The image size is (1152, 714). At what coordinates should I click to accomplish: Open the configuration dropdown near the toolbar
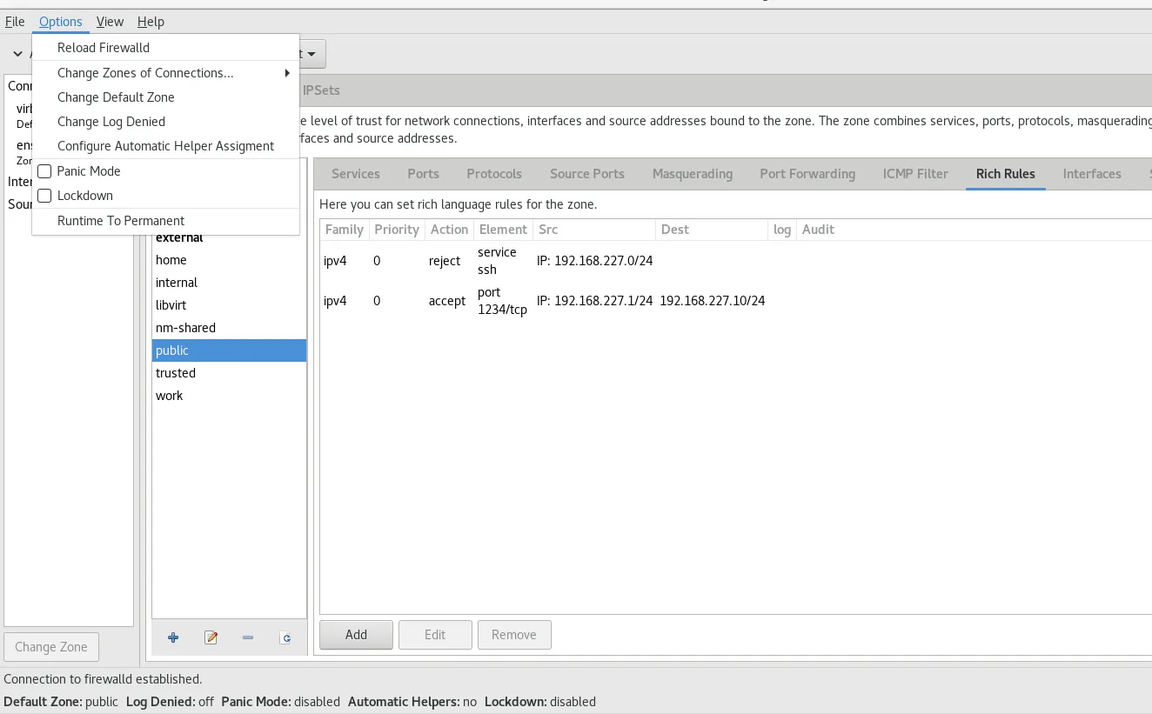[x=311, y=54]
